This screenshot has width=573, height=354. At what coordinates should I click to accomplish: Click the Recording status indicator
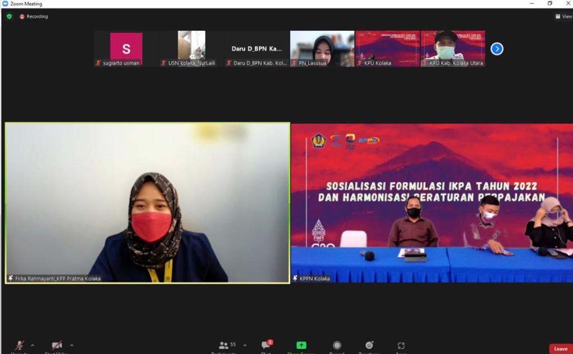[x=34, y=17]
